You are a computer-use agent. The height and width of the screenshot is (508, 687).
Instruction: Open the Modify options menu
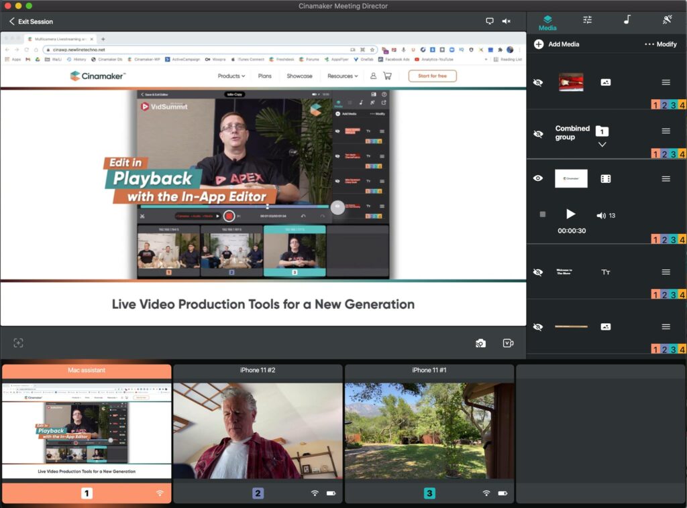coord(661,44)
